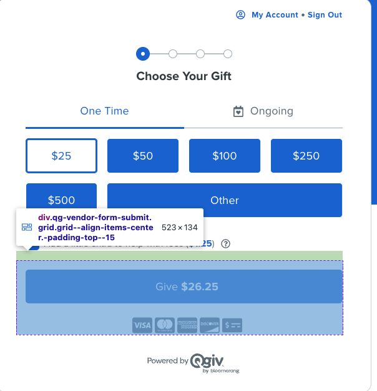377x391 pixels.
Task: Click the help question mark icon near fees
Action: point(226,243)
